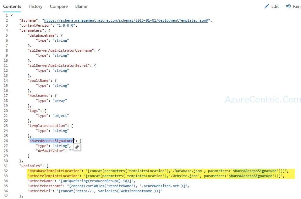Screen dimensions: 301x199
Task: Click the "tags" parameter key
Action: (x=34, y=111)
